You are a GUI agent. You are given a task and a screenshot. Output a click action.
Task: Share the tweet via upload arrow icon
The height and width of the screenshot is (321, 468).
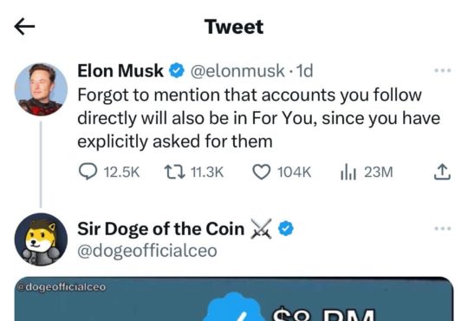(x=442, y=172)
